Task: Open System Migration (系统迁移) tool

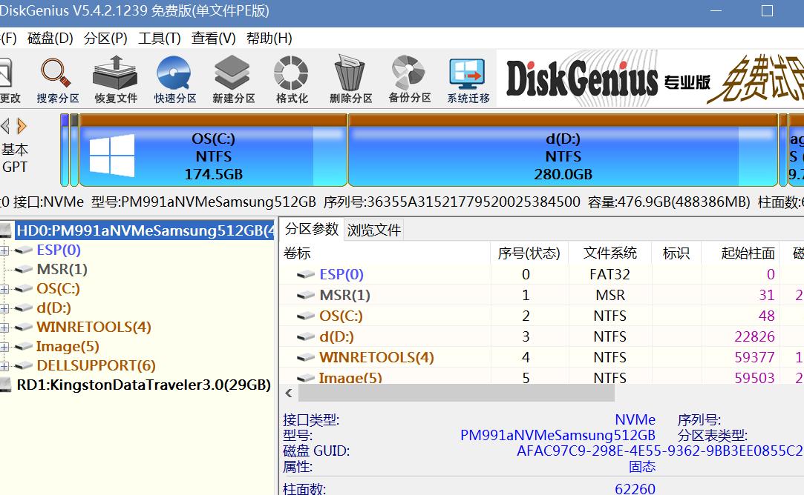Action: point(468,79)
